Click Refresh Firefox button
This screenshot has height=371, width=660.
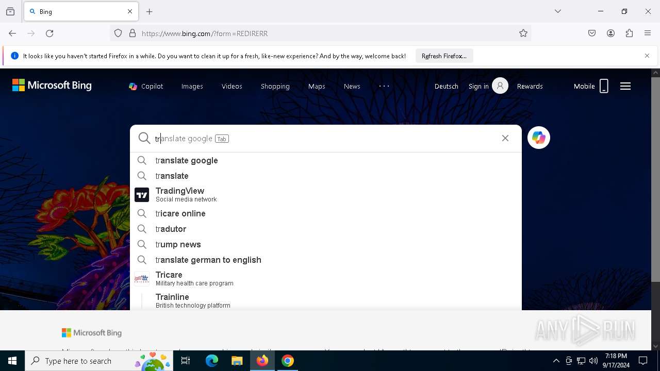pyautogui.click(x=444, y=56)
